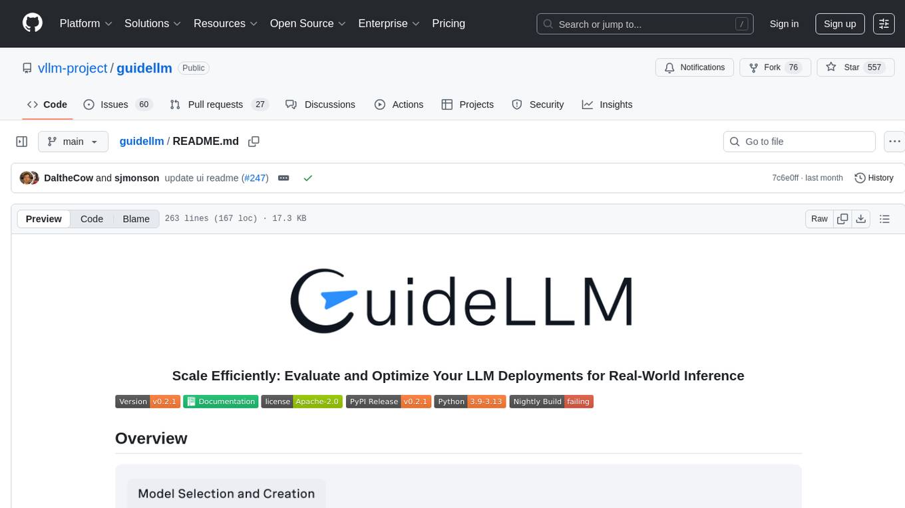Click the Version v0.2.1 badge
The image size is (905, 508).
(148, 402)
